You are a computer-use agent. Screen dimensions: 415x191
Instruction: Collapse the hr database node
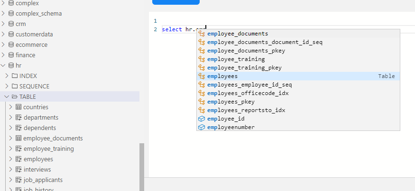(x=3, y=65)
